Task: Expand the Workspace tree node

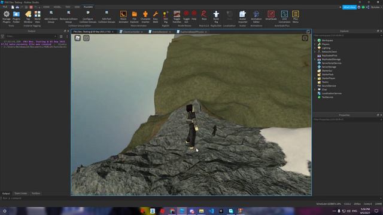Action: [x=315, y=41]
